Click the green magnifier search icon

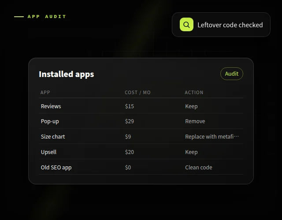(x=186, y=25)
